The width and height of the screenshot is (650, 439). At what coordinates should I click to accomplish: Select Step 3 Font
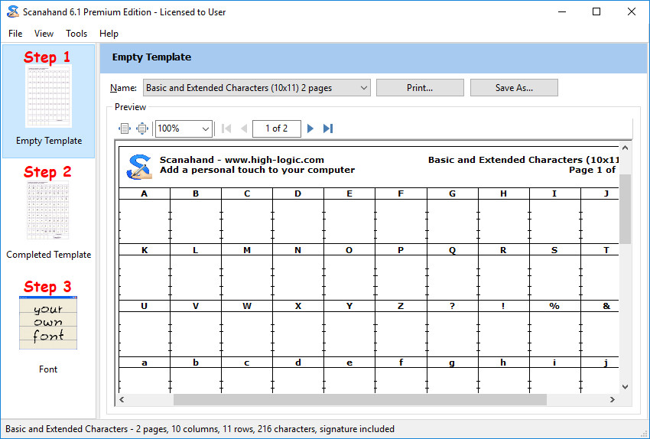pyautogui.click(x=48, y=327)
